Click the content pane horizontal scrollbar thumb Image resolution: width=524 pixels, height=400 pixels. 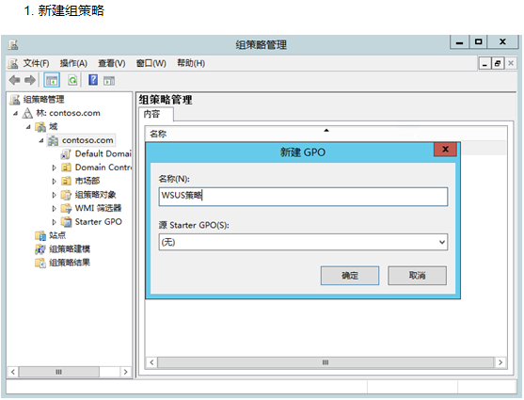pyautogui.click(x=326, y=362)
